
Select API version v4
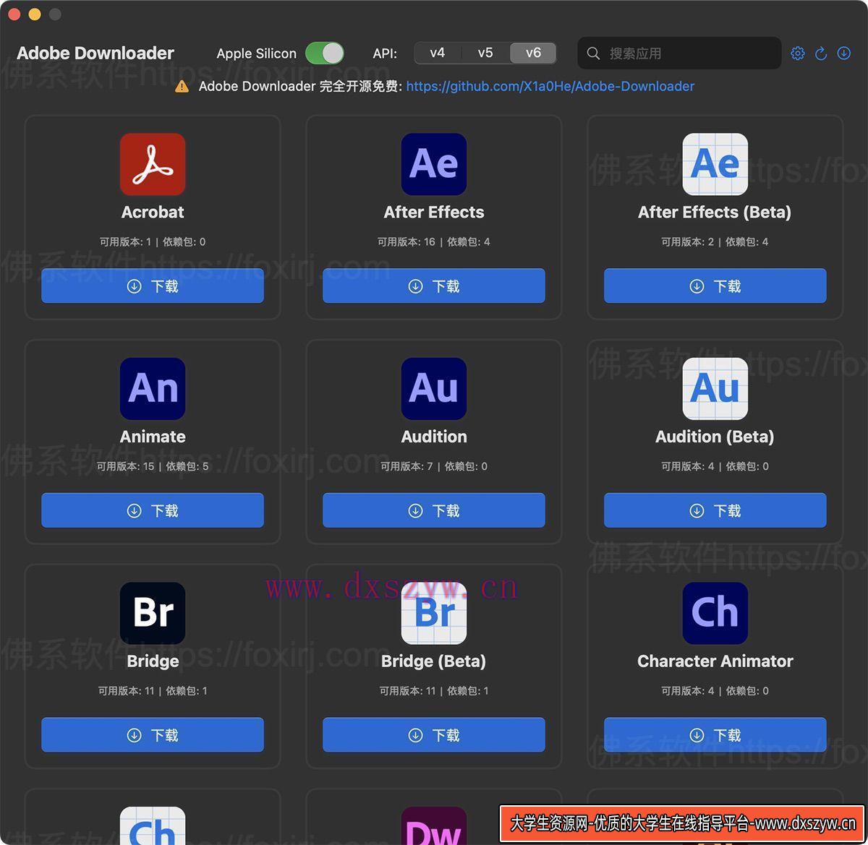pyautogui.click(x=438, y=53)
